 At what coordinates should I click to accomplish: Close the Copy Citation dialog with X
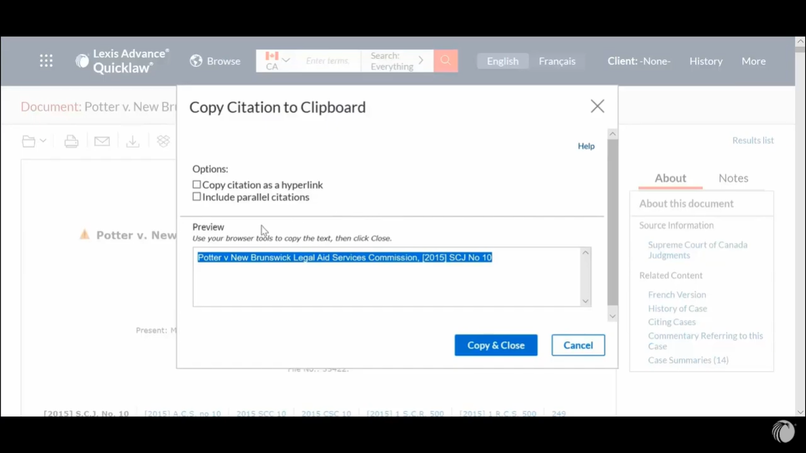(597, 106)
